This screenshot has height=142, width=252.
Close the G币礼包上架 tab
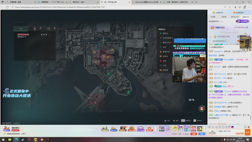click(x=129, y=2)
